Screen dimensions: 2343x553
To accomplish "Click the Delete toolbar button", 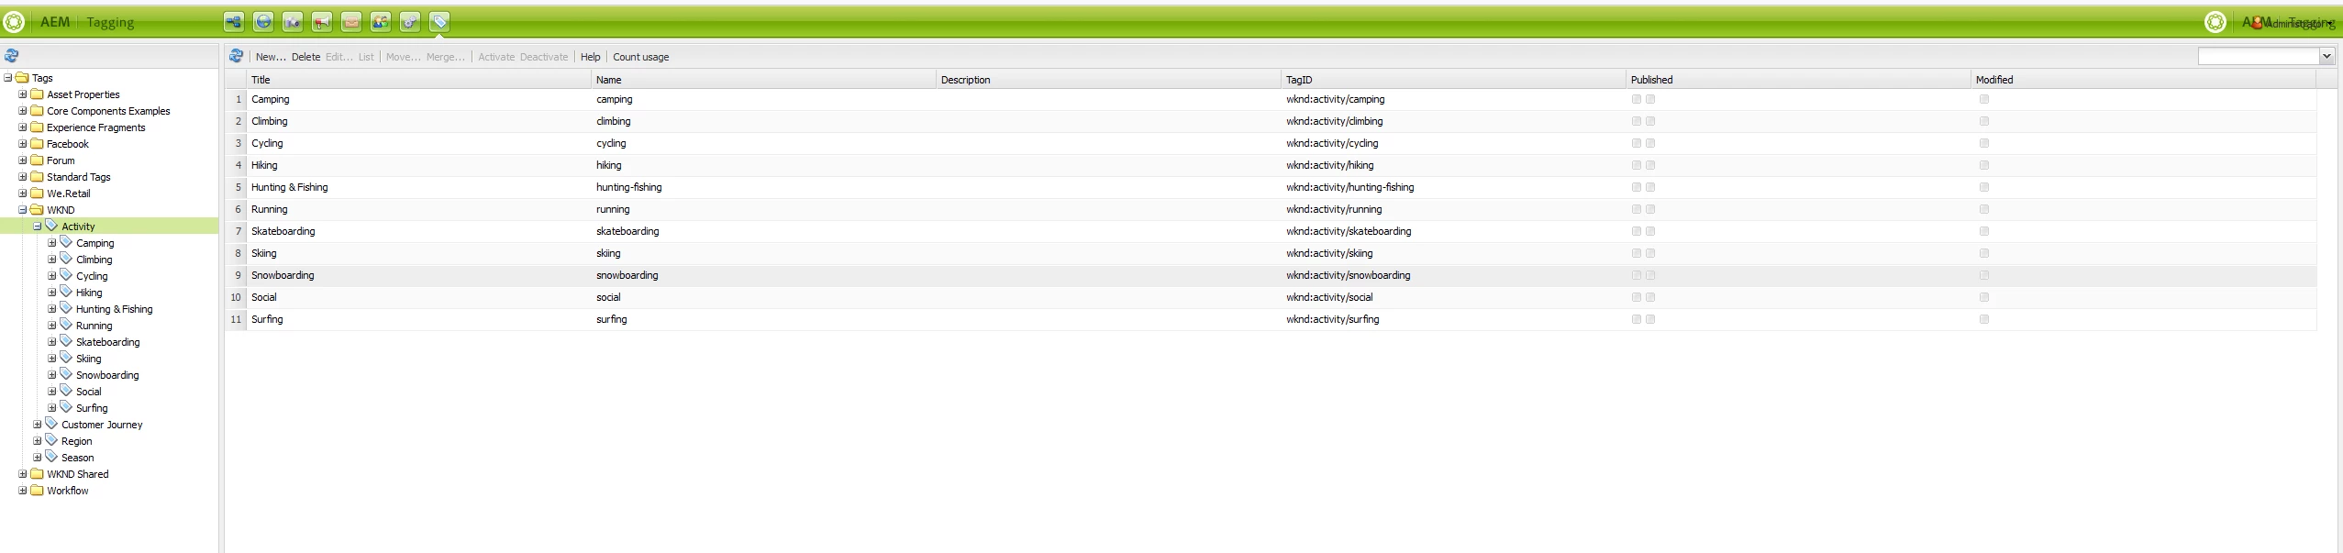I will [x=305, y=57].
